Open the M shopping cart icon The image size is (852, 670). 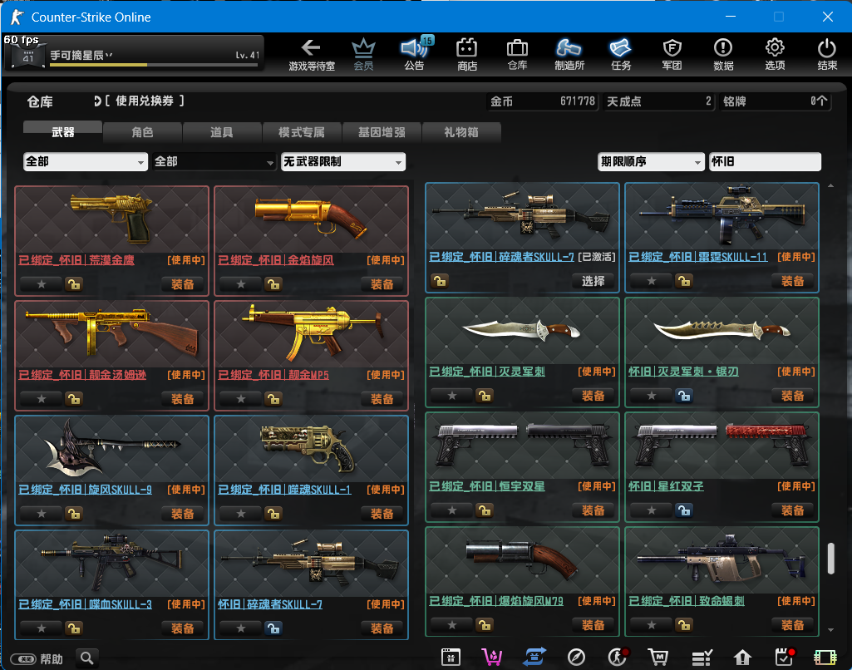click(x=658, y=658)
